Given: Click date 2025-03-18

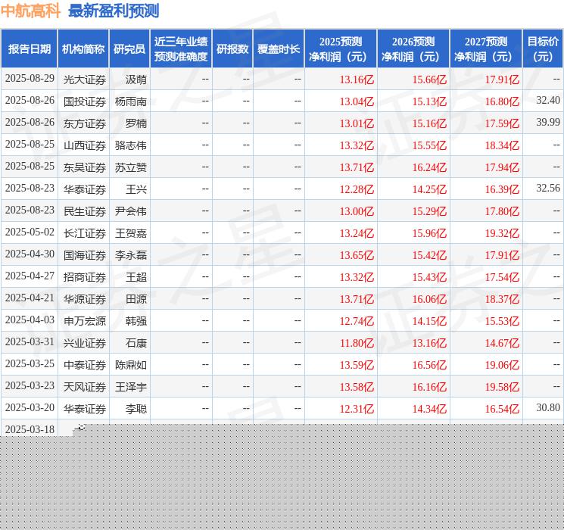Looking at the screenshot, I should point(30,429).
